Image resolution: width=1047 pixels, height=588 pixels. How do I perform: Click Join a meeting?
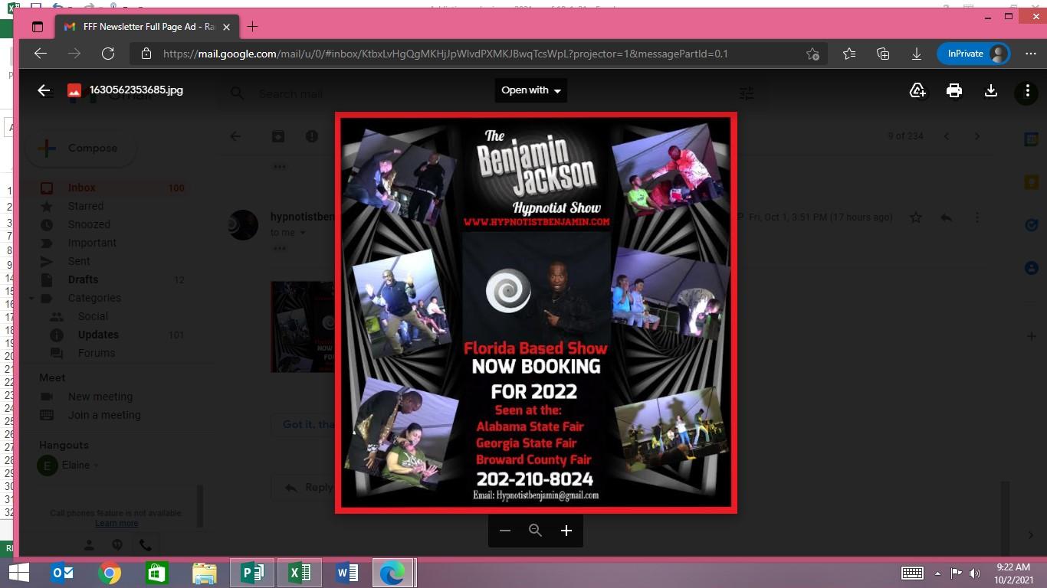104,415
